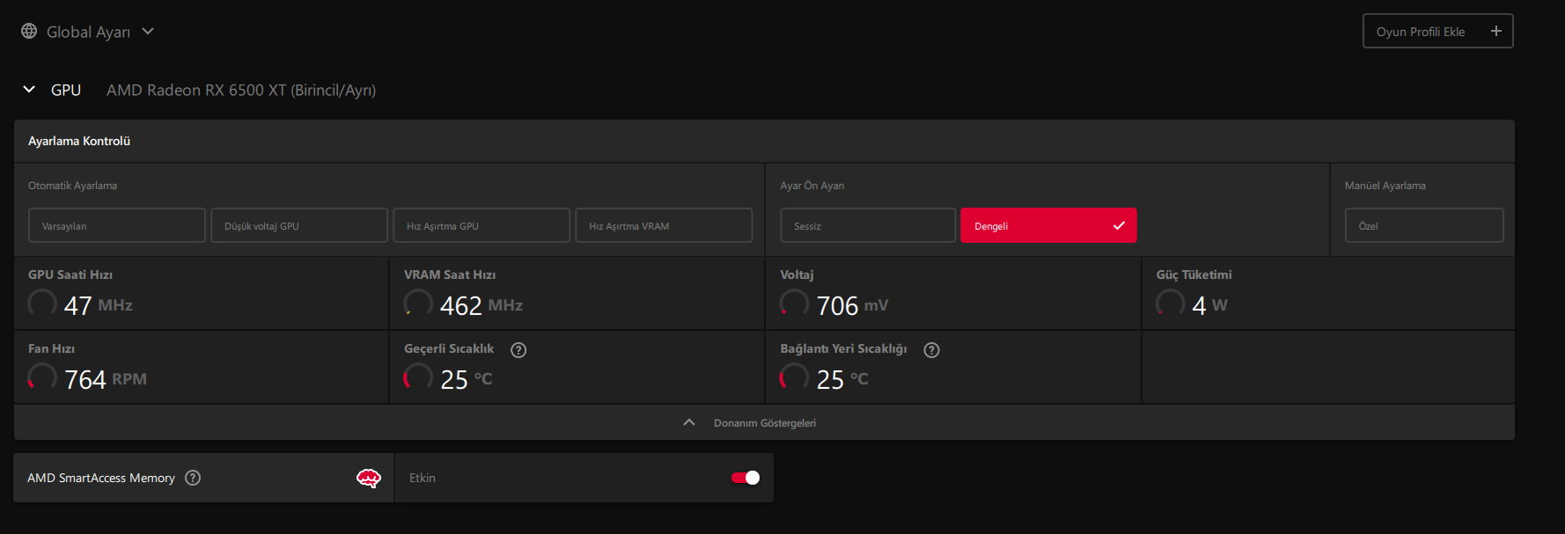Click the Ayarlama Kontrolü header
The image size is (1565, 534).
pos(79,141)
